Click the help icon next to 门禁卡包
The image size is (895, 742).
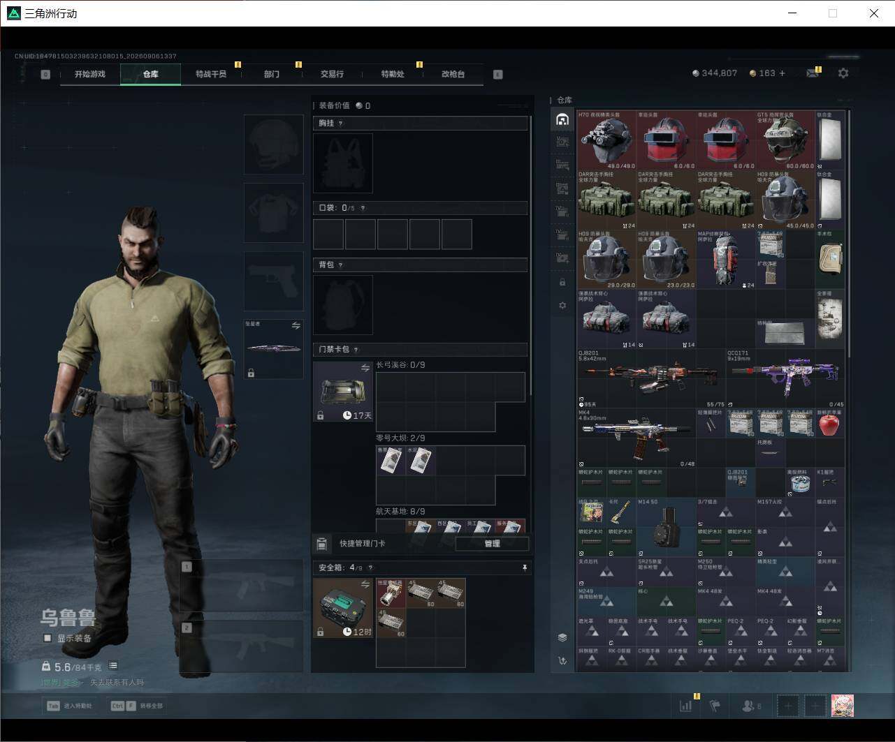point(356,350)
